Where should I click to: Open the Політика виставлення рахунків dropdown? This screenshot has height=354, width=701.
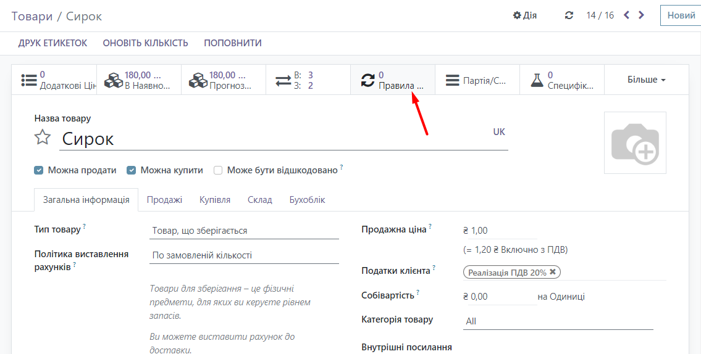click(245, 255)
